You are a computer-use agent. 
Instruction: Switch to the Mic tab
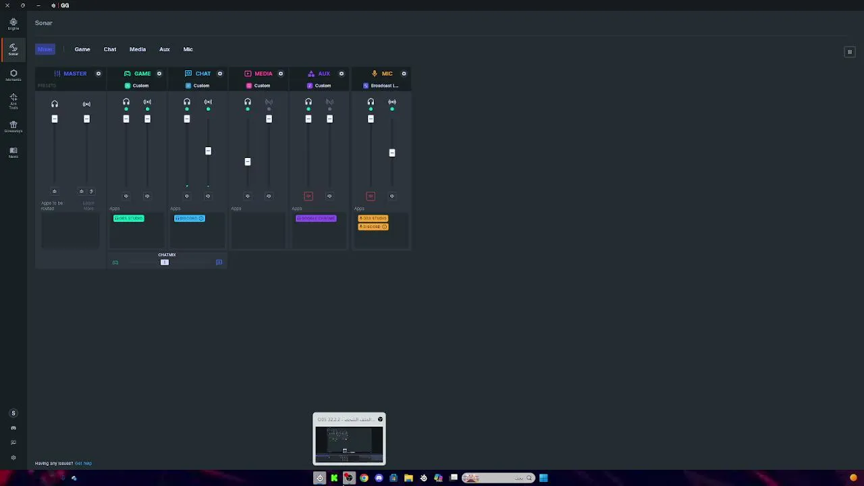pos(188,49)
